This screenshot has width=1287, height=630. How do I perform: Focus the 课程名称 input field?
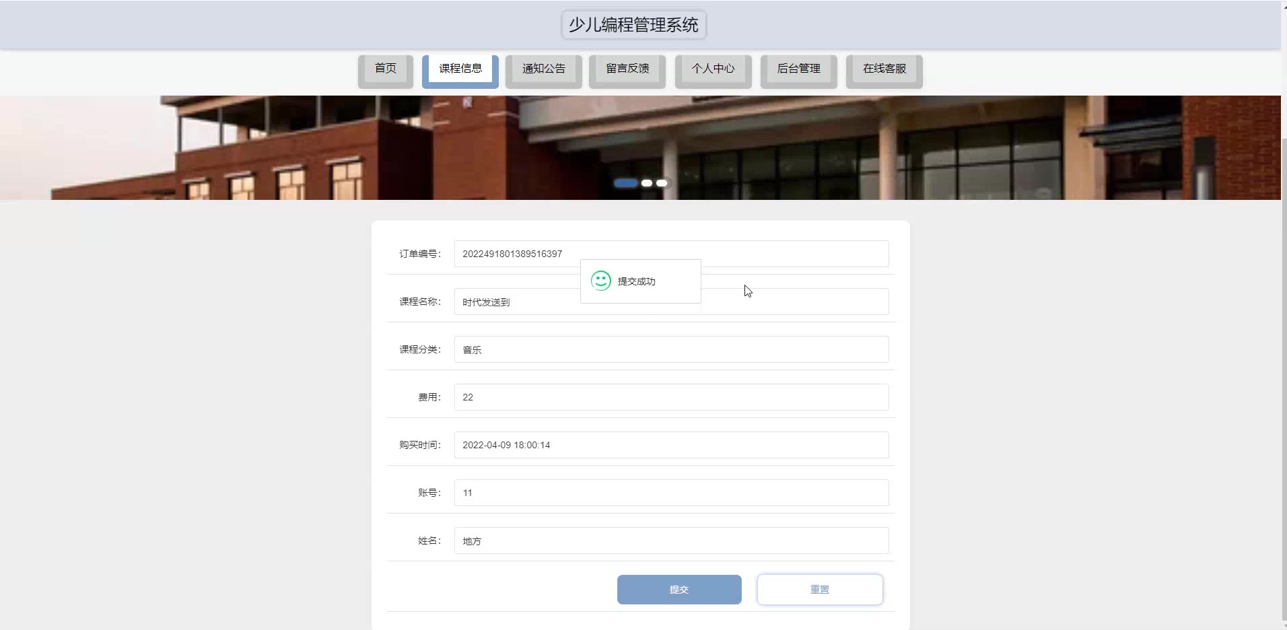pos(671,302)
